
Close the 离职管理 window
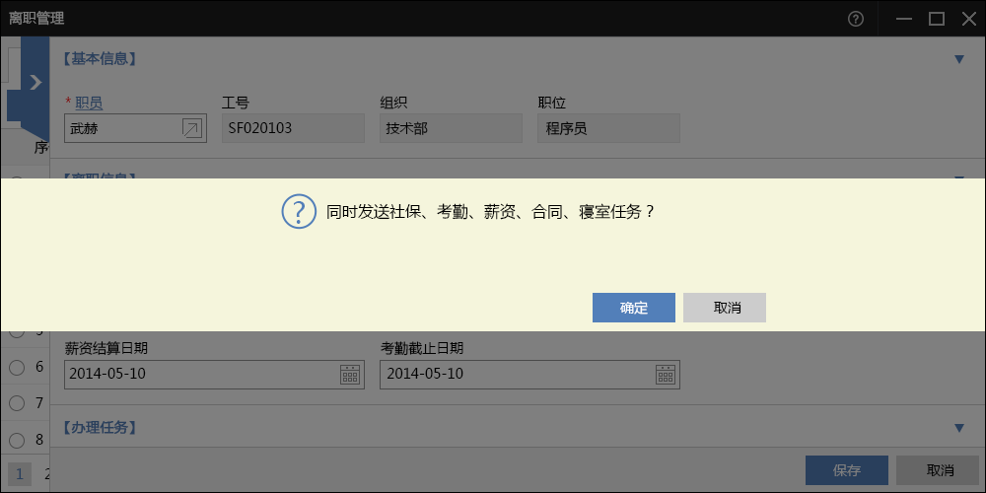point(967,18)
